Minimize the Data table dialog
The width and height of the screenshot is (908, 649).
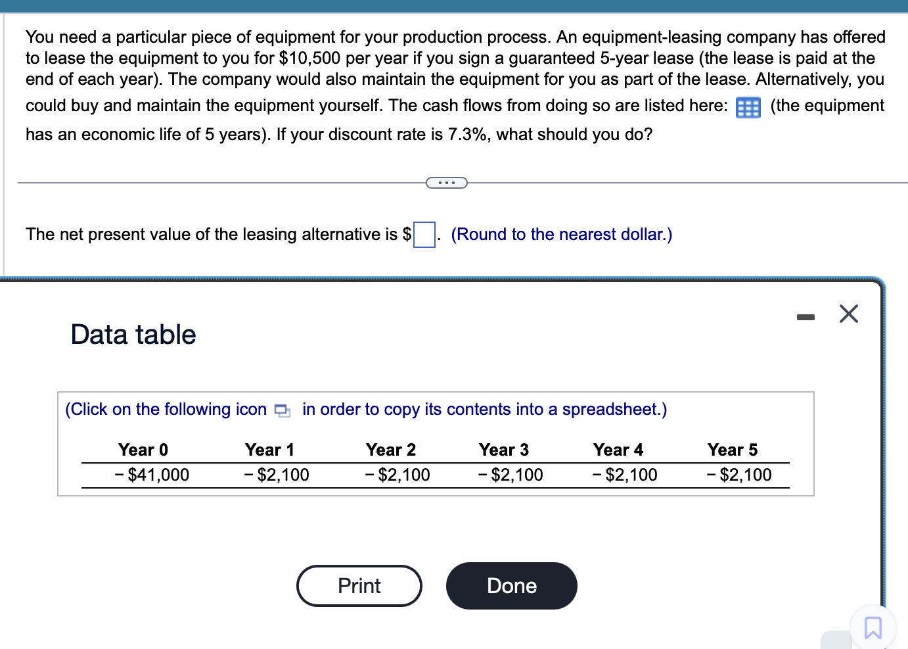pyautogui.click(x=806, y=316)
